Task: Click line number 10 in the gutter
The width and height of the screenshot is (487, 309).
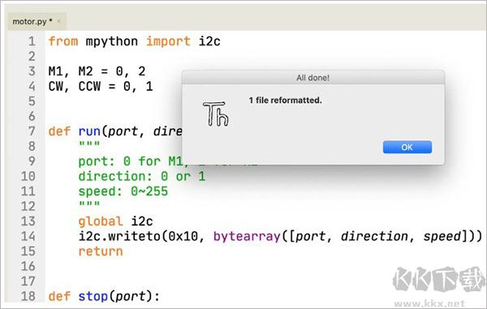Action: 28,176
